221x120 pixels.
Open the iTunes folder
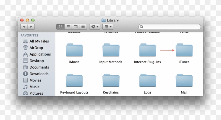tap(184, 50)
